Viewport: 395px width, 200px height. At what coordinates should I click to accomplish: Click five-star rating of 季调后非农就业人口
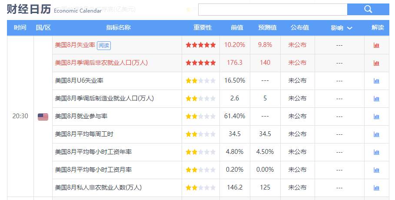pos(201,63)
